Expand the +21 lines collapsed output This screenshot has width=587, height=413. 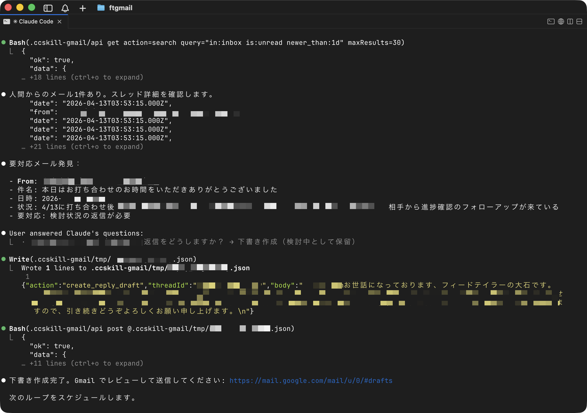82,147
